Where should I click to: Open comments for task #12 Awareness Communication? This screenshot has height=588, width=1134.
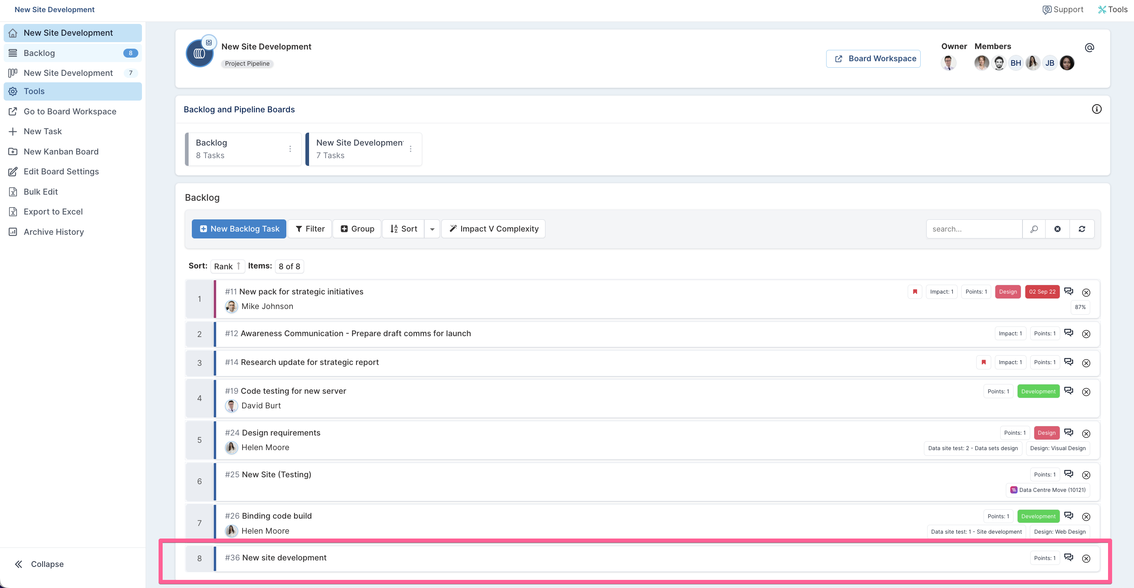tap(1068, 333)
